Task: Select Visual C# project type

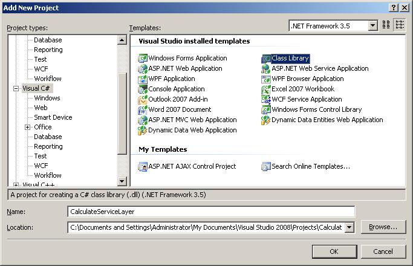Action: (x=36, y=88)
